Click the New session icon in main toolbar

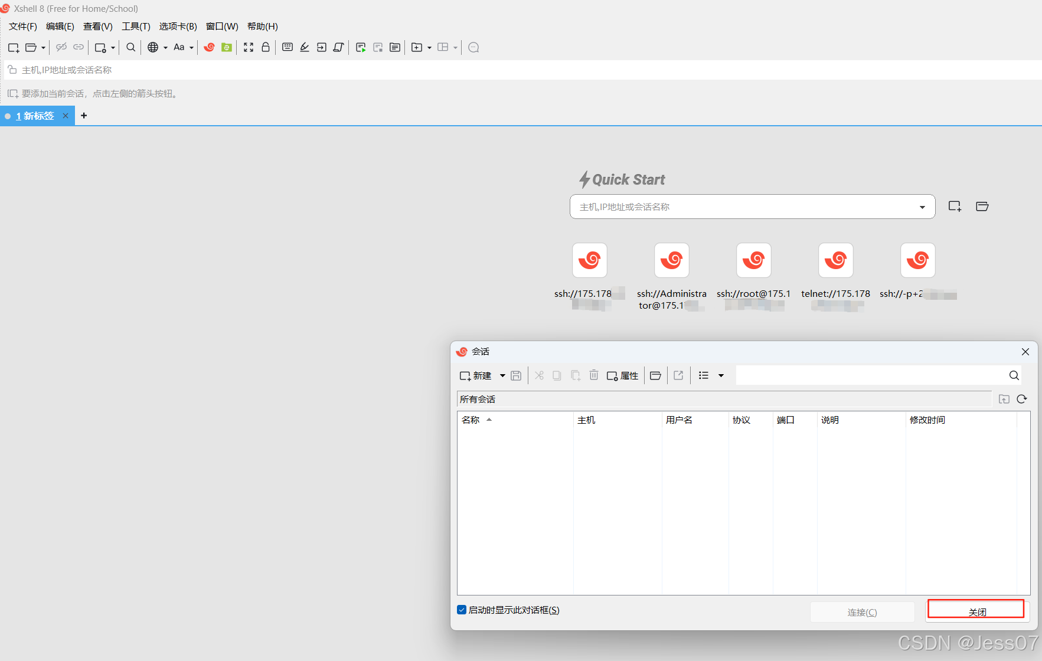(14, 47)
